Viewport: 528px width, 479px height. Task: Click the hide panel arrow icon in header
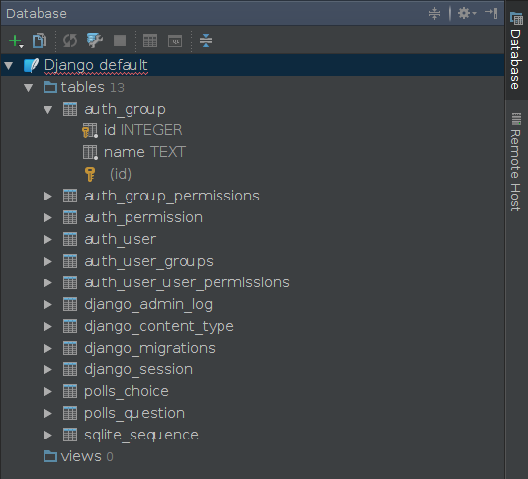[x=491, y=13]
